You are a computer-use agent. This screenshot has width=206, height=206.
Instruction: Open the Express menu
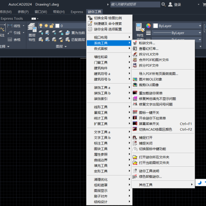[x=77, y=12]
